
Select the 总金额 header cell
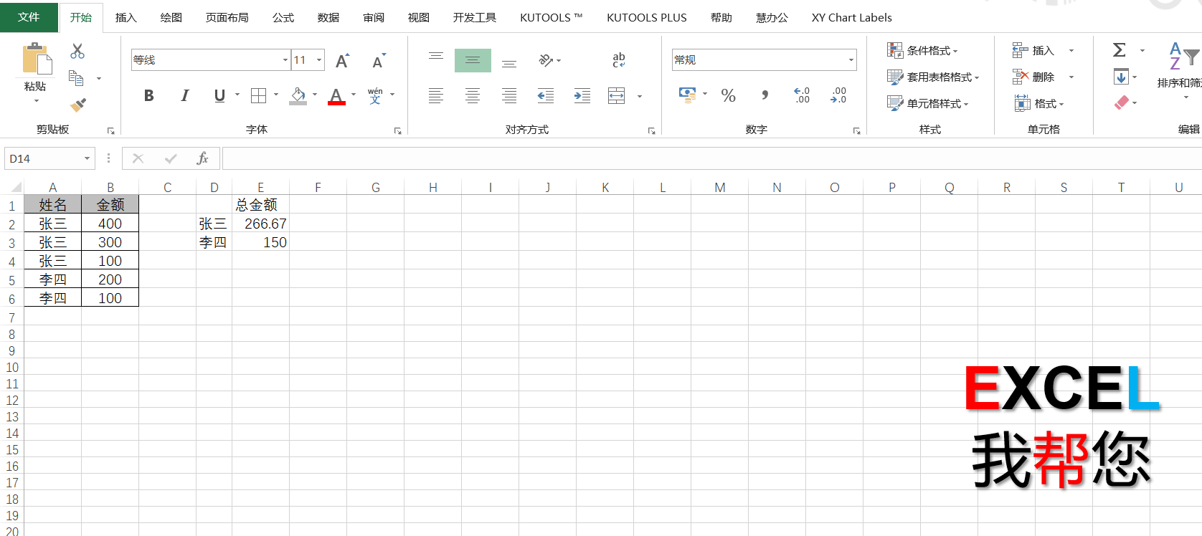coord(260,205)
